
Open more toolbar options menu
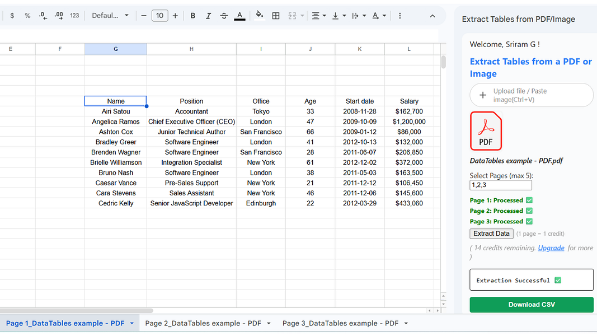[400, 16]
